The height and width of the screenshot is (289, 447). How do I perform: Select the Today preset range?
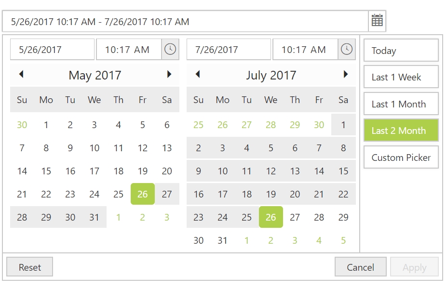click(401, 51)
